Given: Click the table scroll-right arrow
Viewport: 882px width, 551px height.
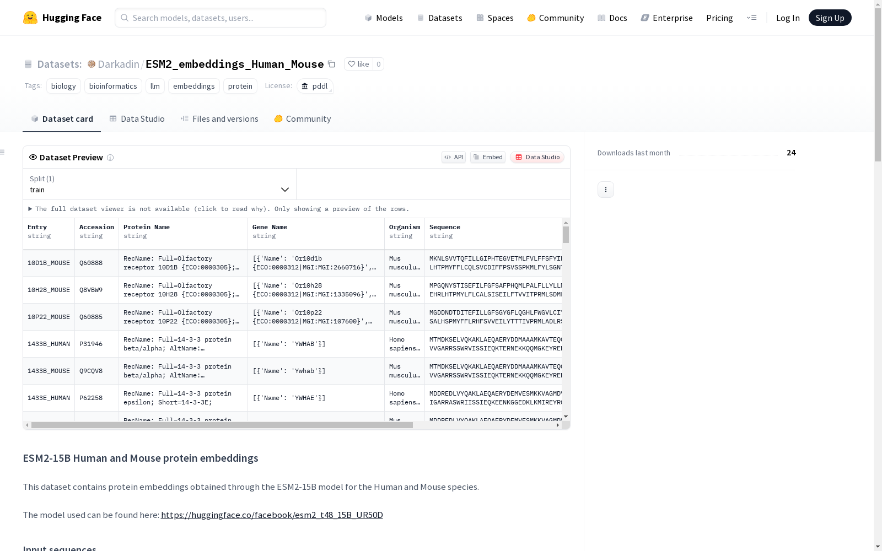Looking at the screenshot, I should (x=558, y=425).
